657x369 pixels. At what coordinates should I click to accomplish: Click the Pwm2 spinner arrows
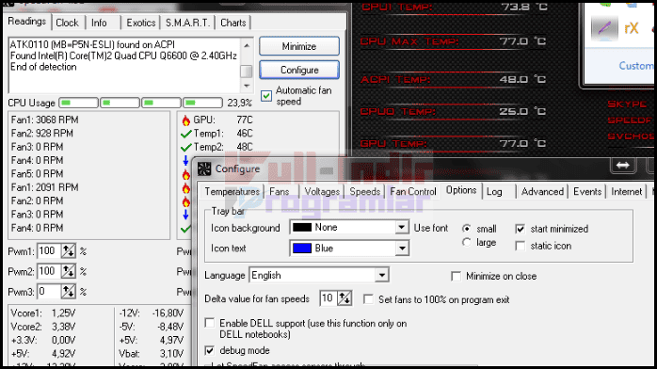tap(69, 271)
